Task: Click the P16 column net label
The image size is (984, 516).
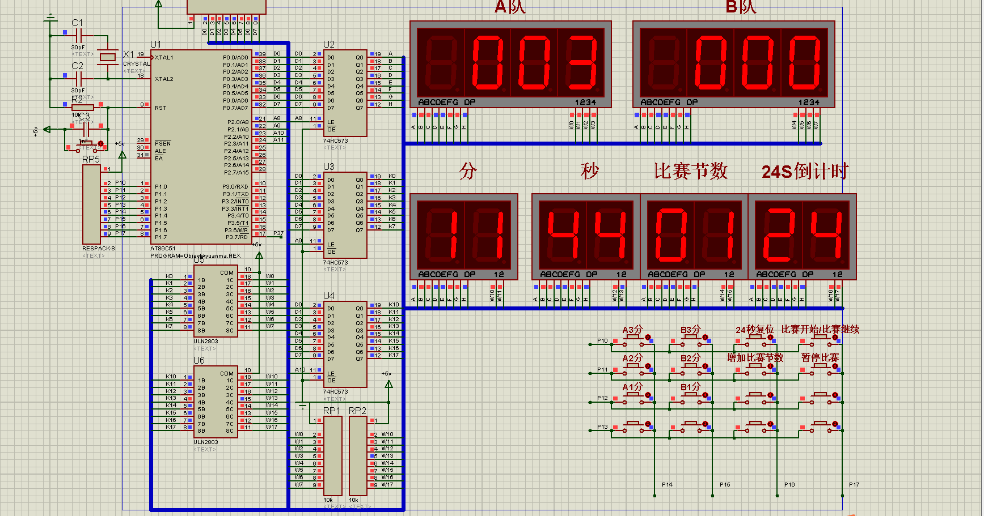Action: click(x=789, y=485)
